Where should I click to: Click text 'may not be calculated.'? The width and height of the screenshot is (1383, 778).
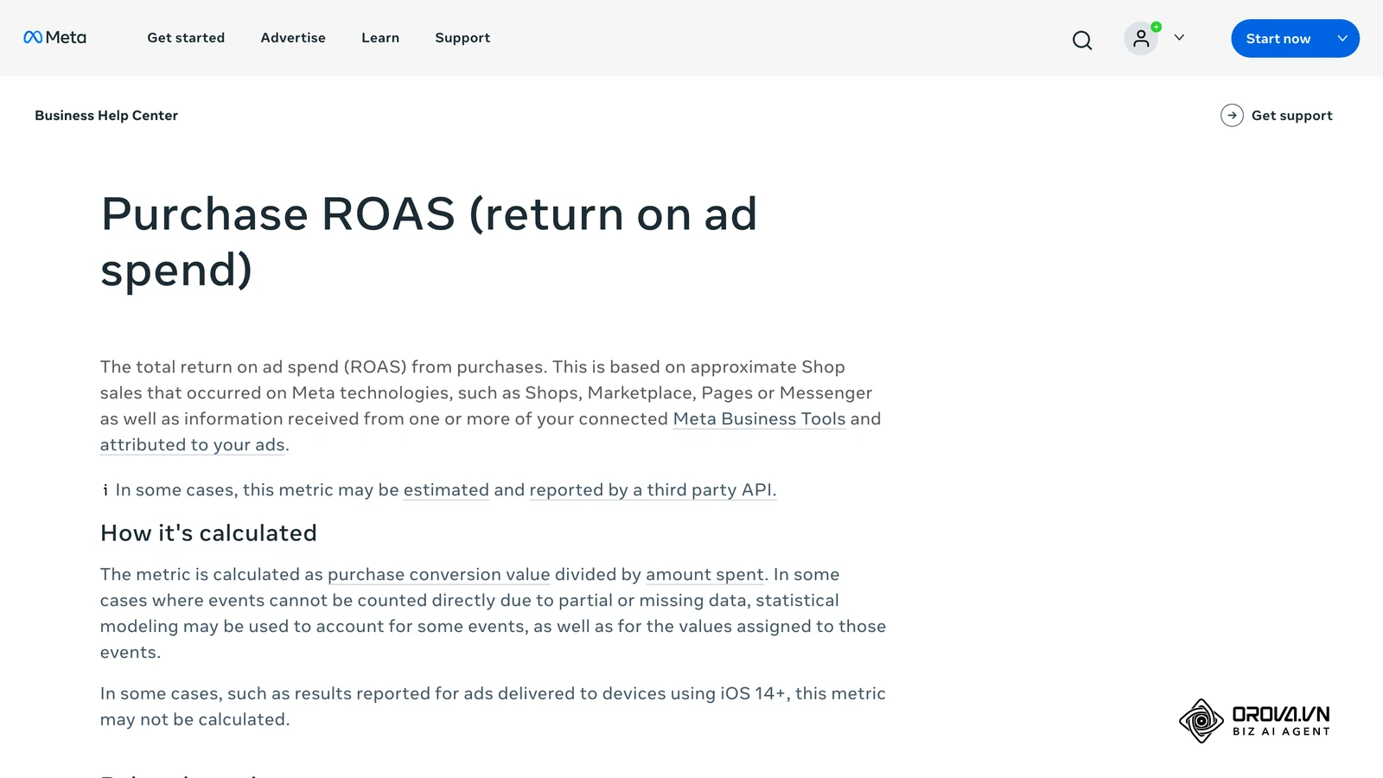(194, 720)
